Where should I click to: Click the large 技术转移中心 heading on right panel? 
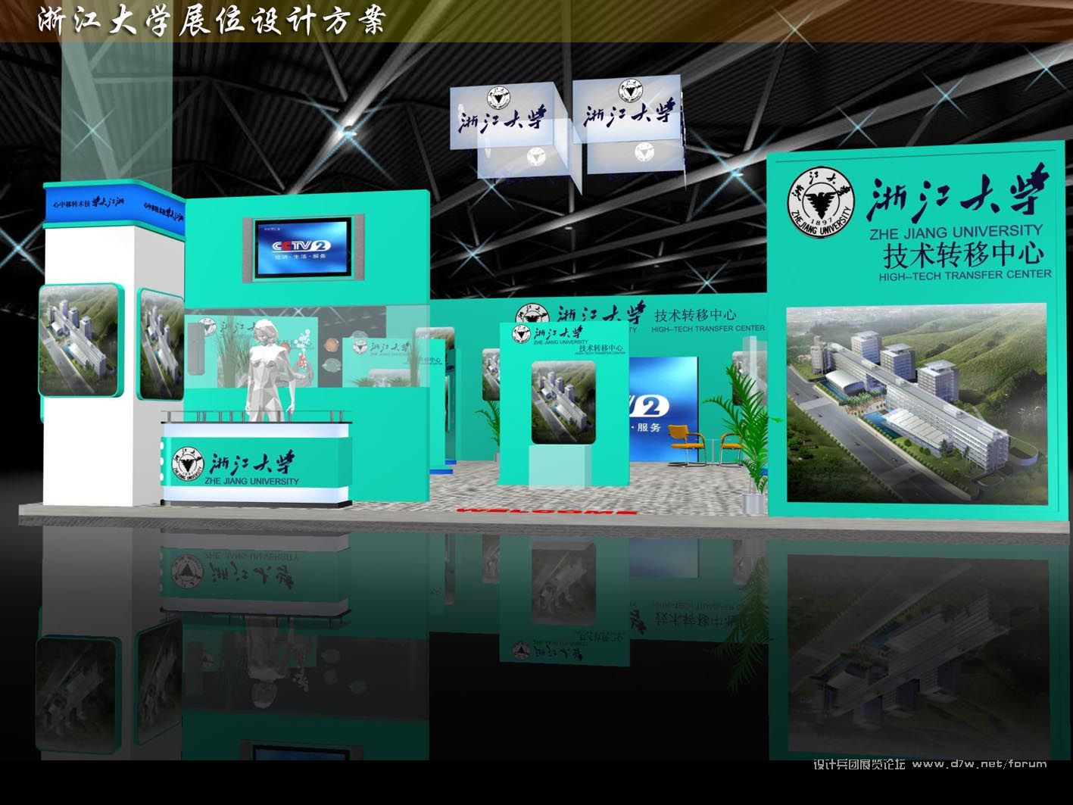tap(963, 254)
